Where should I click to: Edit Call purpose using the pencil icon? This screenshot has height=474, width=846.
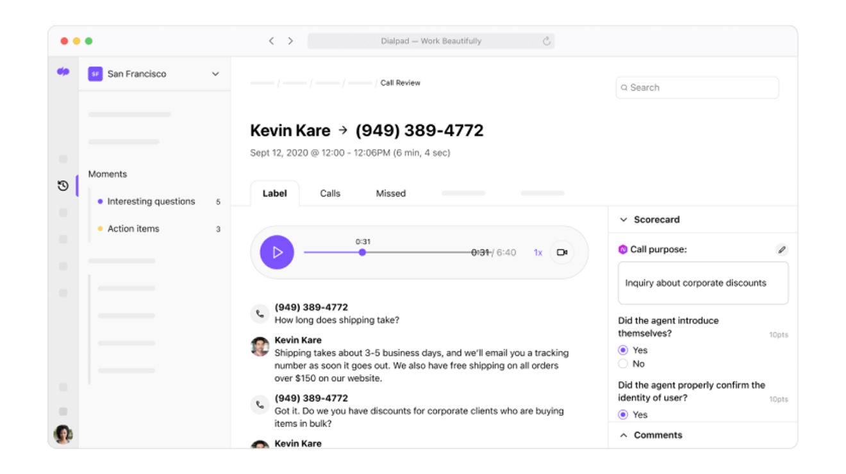tap(782, 249)
